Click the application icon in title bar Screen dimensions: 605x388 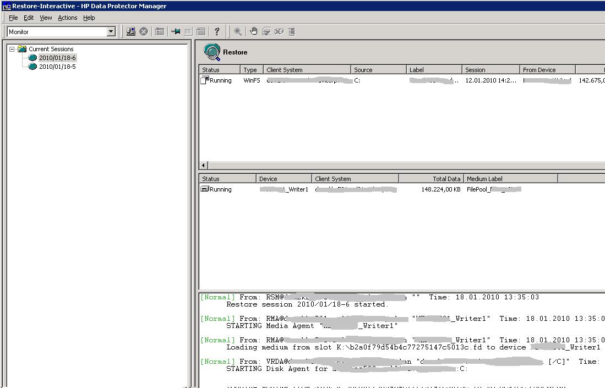pyautogui.click(x=7, y=6)
